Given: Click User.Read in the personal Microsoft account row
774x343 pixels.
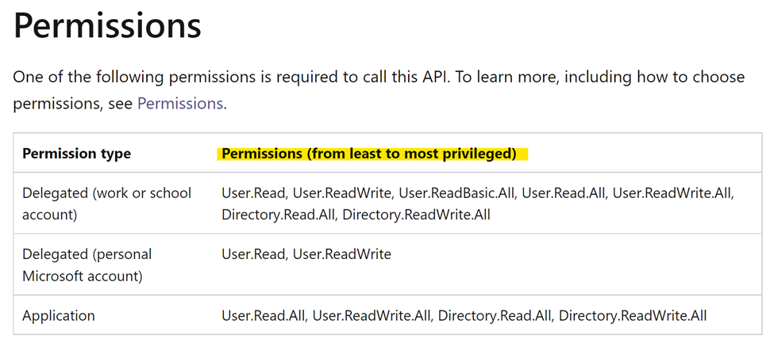Looking at the screenshot, I should tap(252, 254).
